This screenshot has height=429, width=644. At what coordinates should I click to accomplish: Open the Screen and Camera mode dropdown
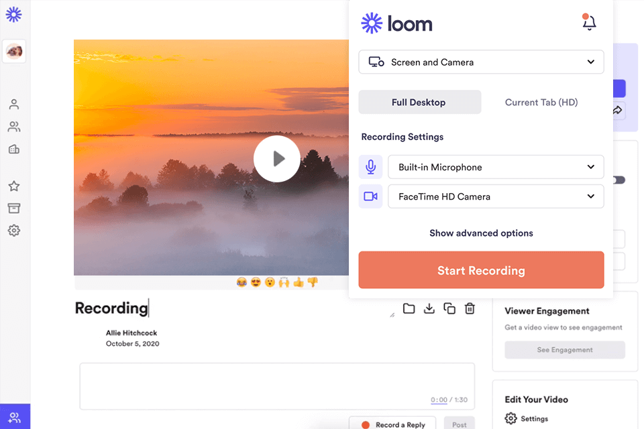tap(481, 62)
